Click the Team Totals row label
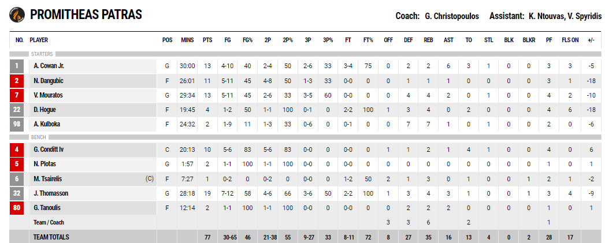The height and width of the screenshot is (243, 605). [51, 237]
